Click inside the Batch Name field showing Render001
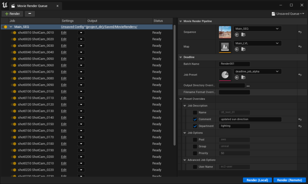Image resolution: width=308 pixels, height=184 pixels. [x=234, y=64]
